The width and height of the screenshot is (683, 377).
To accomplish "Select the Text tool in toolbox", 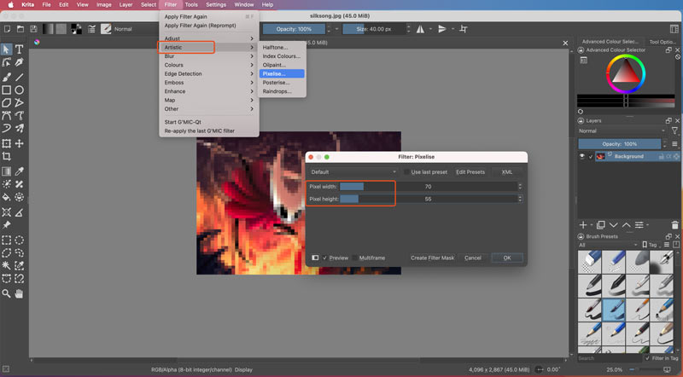I will click(19, 49).
